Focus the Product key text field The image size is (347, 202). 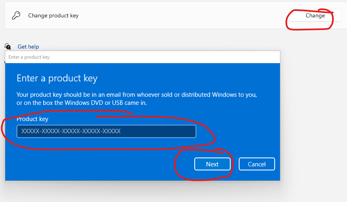pyautogui.click(x=106, y=131)
